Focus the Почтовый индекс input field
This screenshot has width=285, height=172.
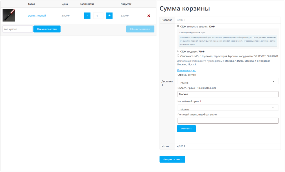228,121
